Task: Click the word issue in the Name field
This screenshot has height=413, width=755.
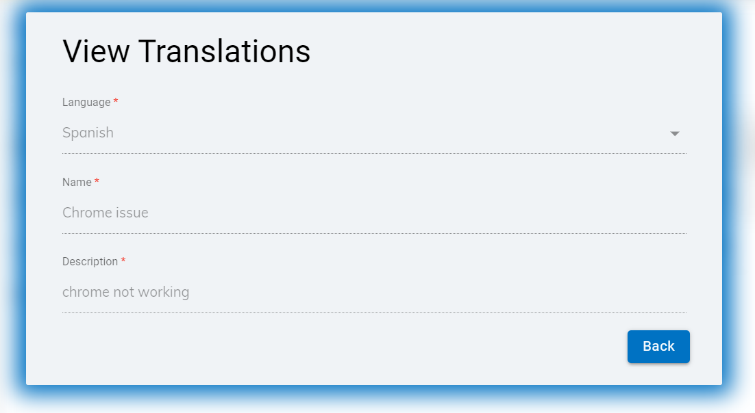Action: pyautogui.click(x=132, y=213)
